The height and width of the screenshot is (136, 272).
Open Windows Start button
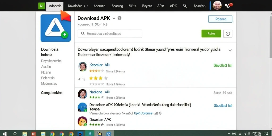coord(5,134)
